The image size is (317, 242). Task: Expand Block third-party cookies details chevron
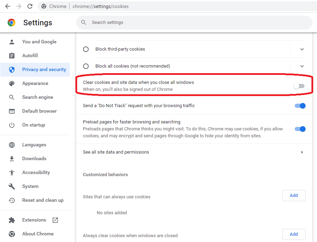pyautogui.click(x=302, y=49)
